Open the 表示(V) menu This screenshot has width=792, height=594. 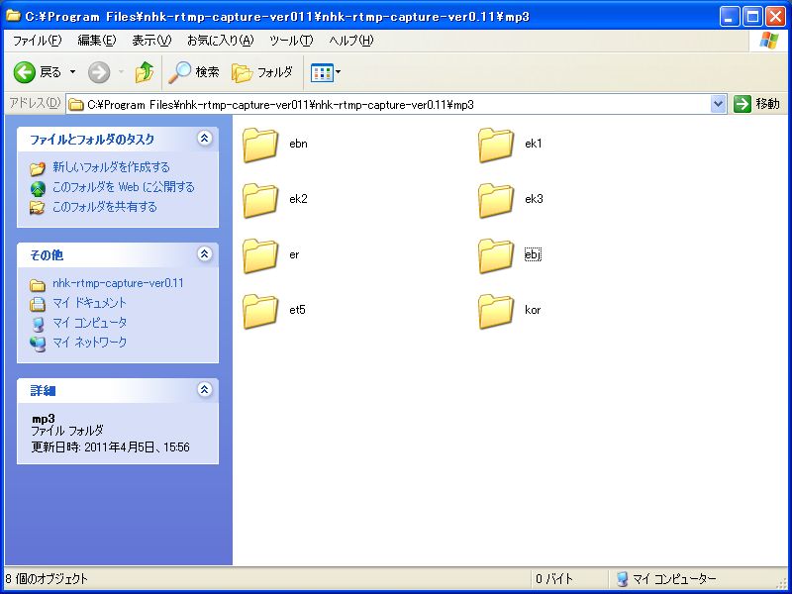tap(151, 41)
